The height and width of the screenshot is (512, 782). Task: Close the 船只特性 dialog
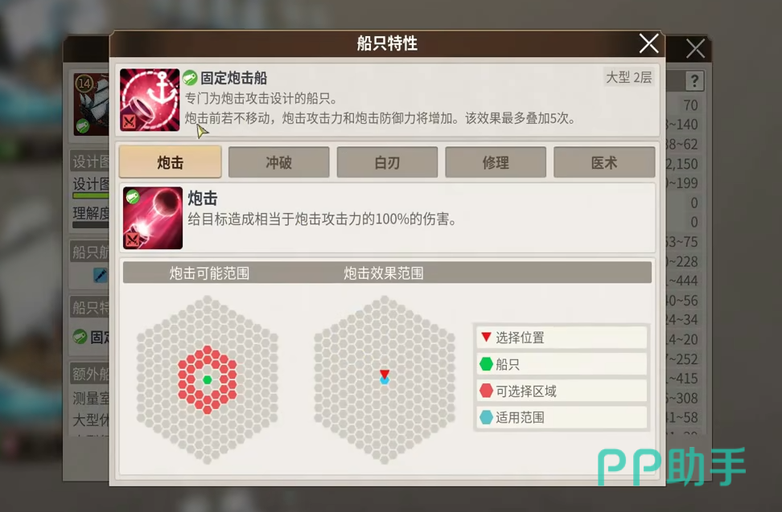(x=648, y=44)
